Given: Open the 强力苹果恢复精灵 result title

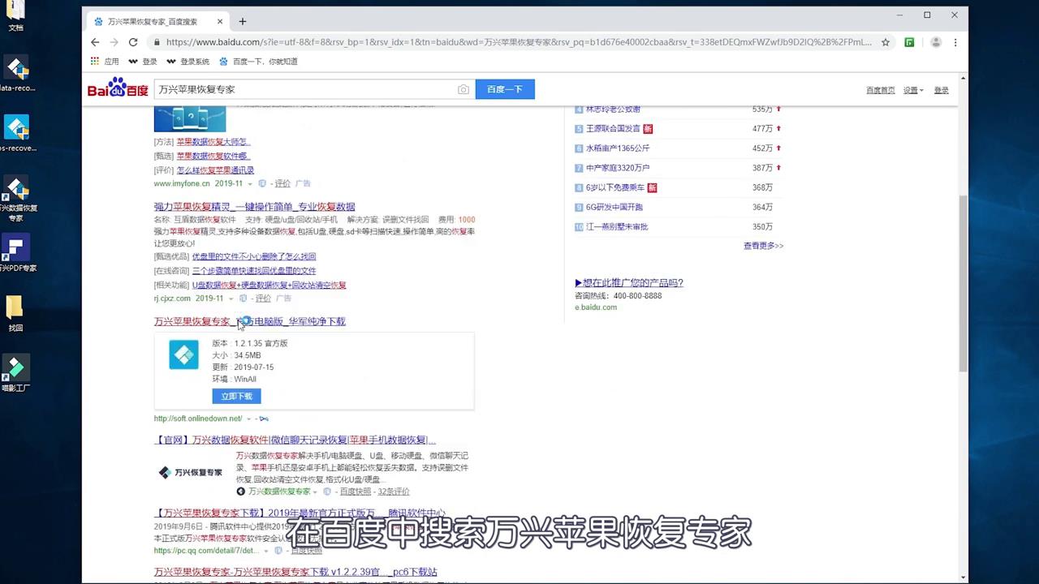Looking at the screenshot, I should (254, 207).
